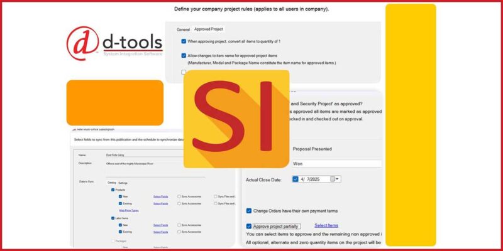Image resolution: width=503 pixels, height=251 pixels.
Task: Switch to the General tab
Action: [x=183, y=29]
